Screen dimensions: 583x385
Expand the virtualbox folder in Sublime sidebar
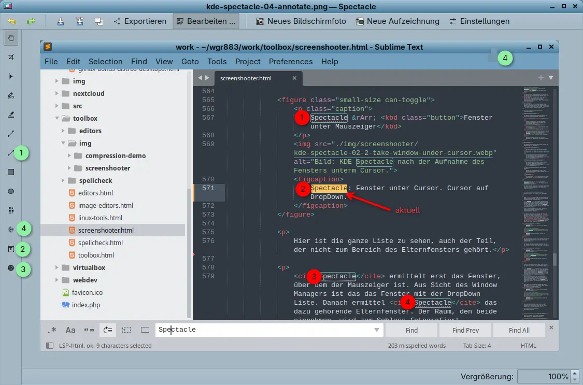click(57, 267)
